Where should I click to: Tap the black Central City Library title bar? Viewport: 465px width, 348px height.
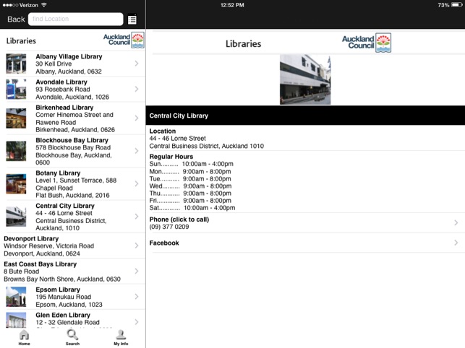pos(305,116)
